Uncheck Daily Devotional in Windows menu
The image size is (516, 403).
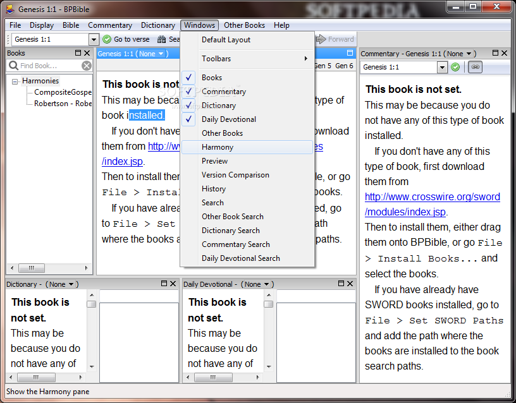pyautogui.click(x=247, y=119)
